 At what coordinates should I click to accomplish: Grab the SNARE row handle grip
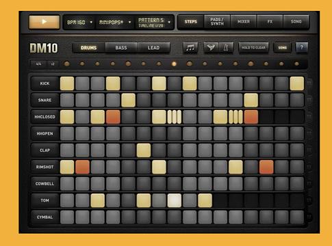[x=309, y=100]
